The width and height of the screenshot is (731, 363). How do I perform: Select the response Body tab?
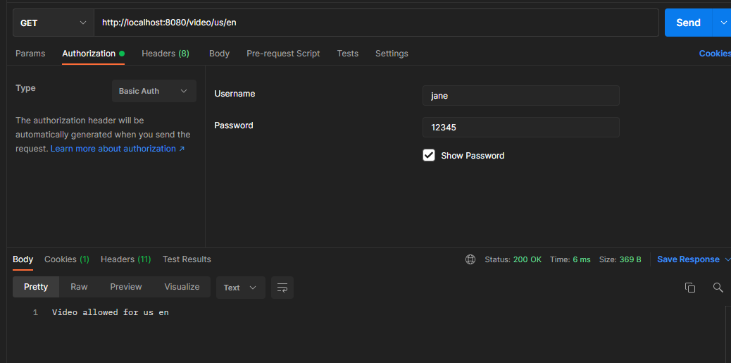pyautogui.click(x=23, y=259)
